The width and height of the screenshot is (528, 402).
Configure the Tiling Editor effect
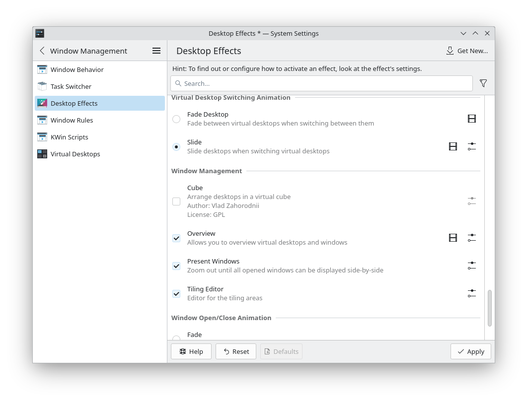click(x=471, y=293)
